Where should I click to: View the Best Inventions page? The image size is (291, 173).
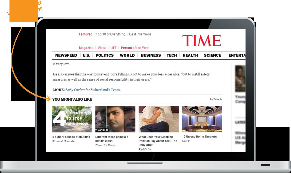coord(140,34)
